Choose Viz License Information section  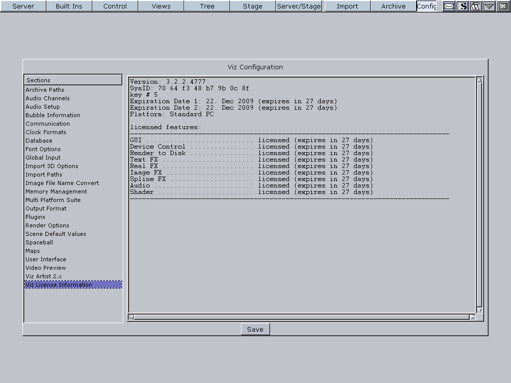point(59,285)
